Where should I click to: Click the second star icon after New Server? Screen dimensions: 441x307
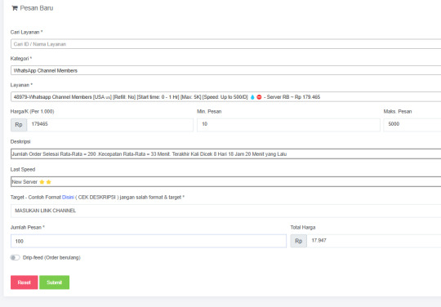(x=49, y=182)
